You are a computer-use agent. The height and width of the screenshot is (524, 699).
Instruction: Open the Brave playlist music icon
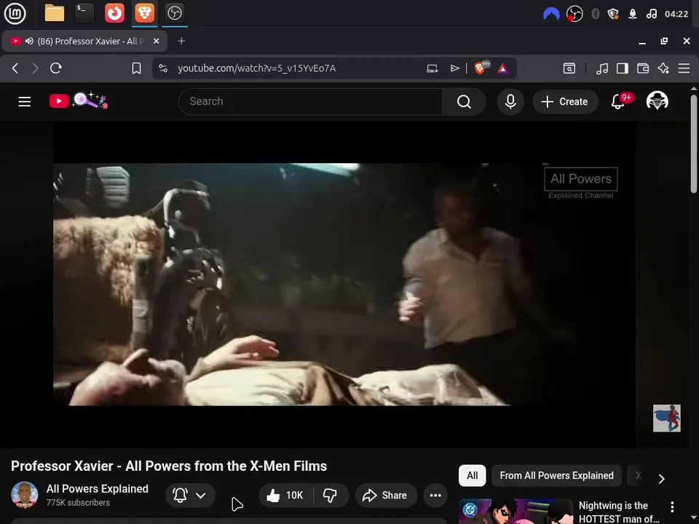pyautogui.click(x=602, y=68)
